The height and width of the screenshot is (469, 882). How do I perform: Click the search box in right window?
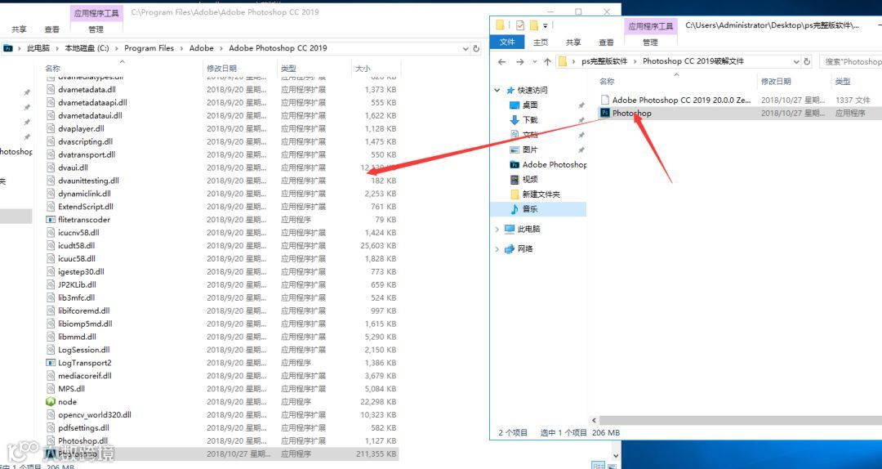point(850,61)
